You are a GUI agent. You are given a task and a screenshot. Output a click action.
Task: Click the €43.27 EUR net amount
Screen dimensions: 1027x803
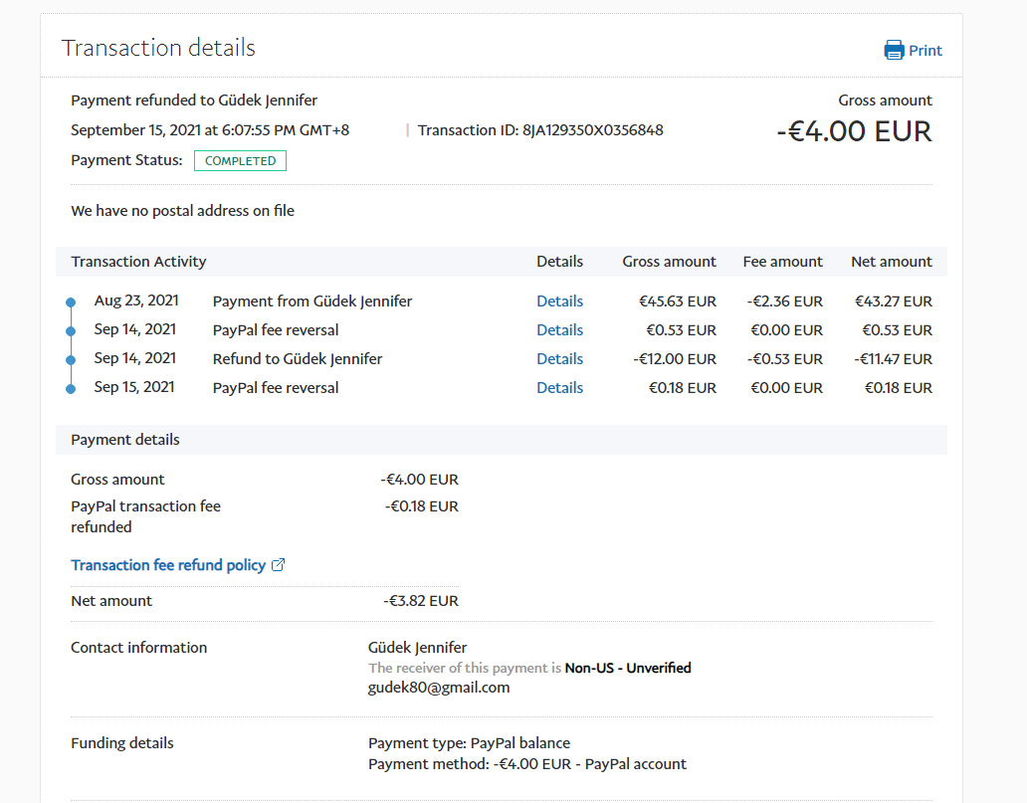pos(893,301)
